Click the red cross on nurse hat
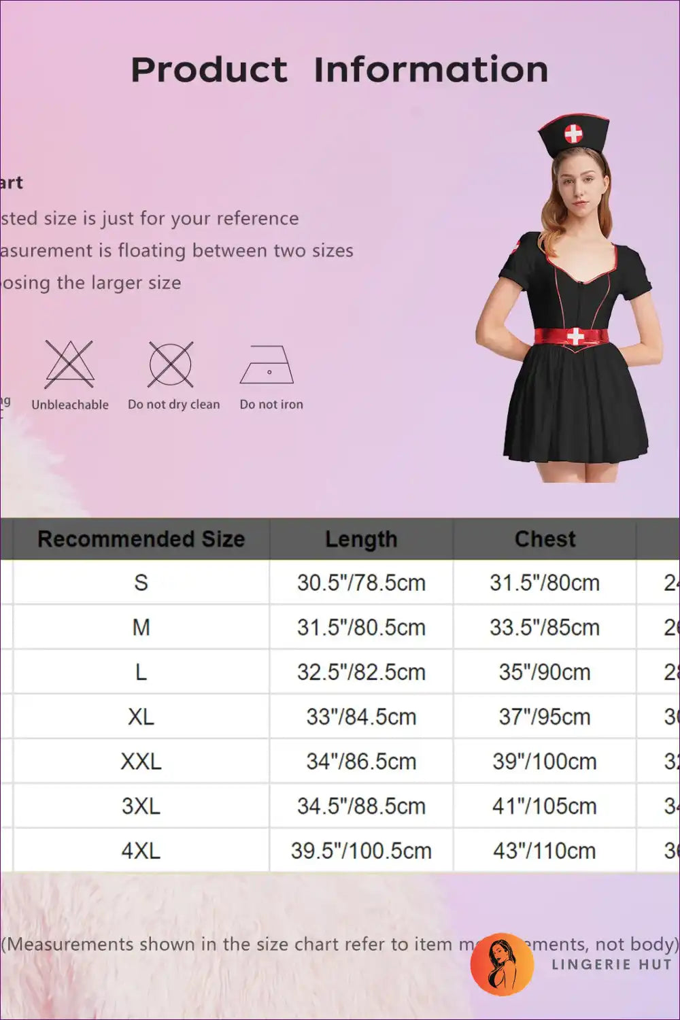The image size is (680, 1020). click(574, 133)
